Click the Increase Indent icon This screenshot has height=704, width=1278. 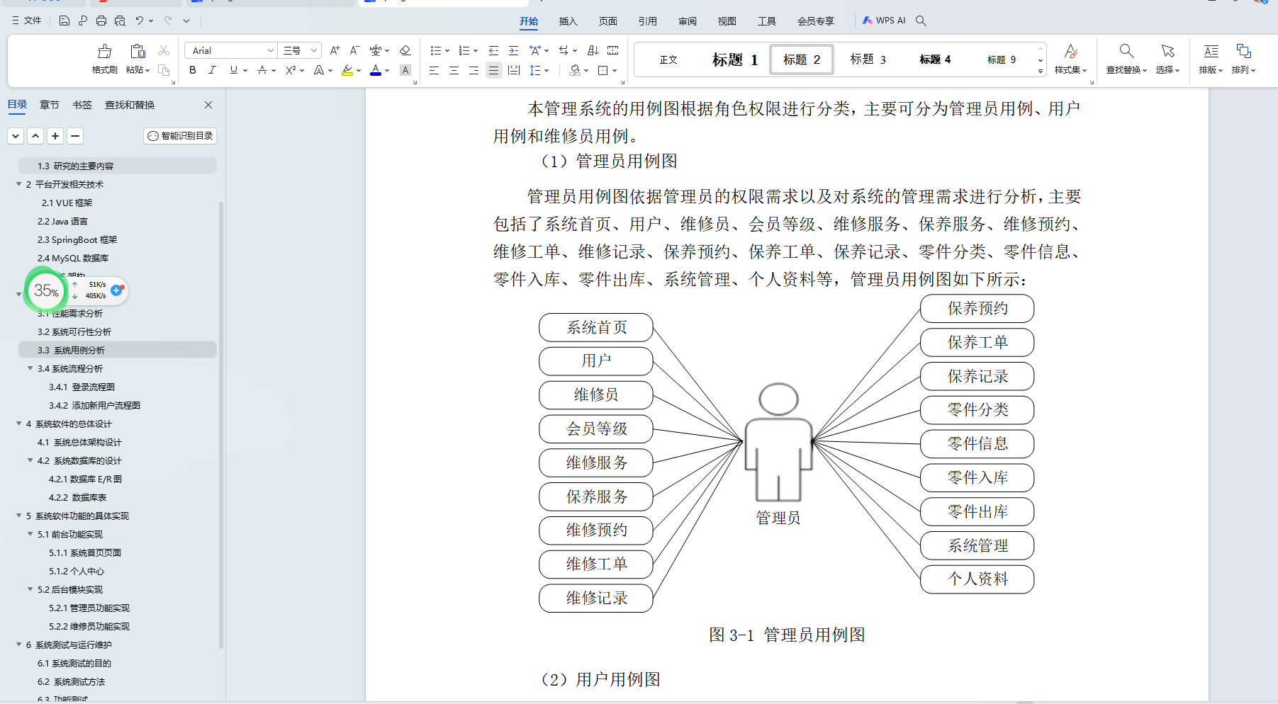pos(513,50)
